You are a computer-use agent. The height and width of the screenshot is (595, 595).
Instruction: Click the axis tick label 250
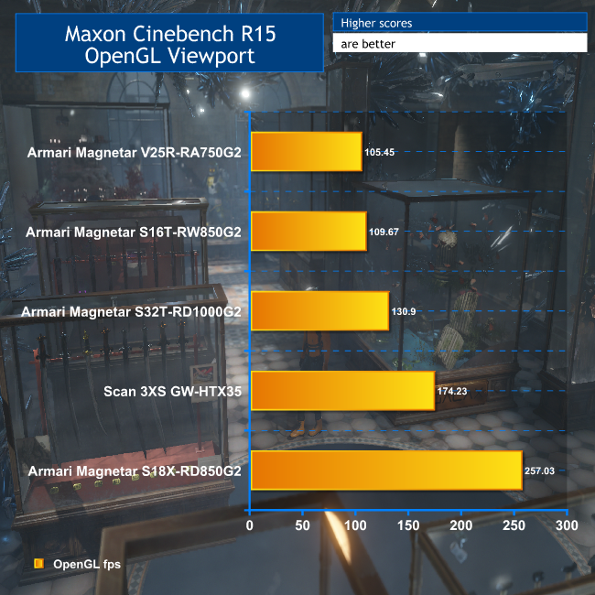coord(514,525)
